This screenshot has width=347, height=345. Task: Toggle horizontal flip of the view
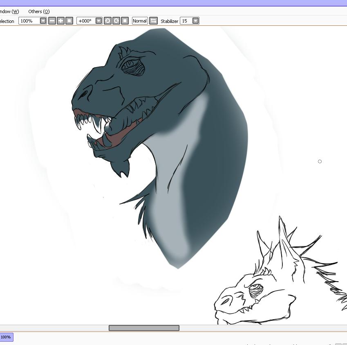153,21
